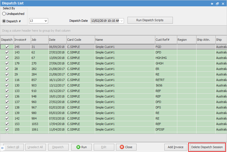The image size is (227, 152).
Task: Close the Dispatch List panel
Action: click(x=223, y=4)
